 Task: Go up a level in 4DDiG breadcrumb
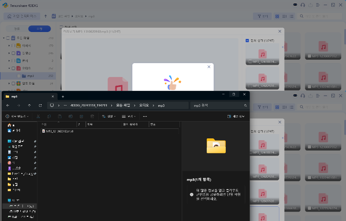point(46,16)
